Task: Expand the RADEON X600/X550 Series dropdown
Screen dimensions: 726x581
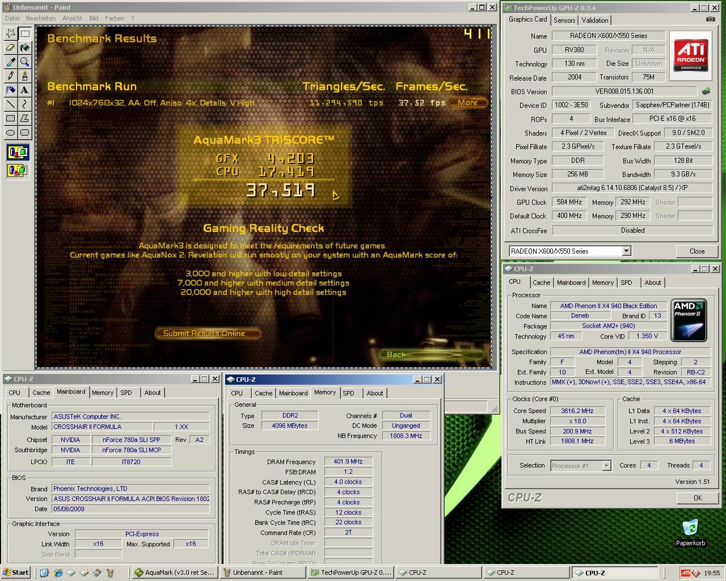Action: click(626, 251)
